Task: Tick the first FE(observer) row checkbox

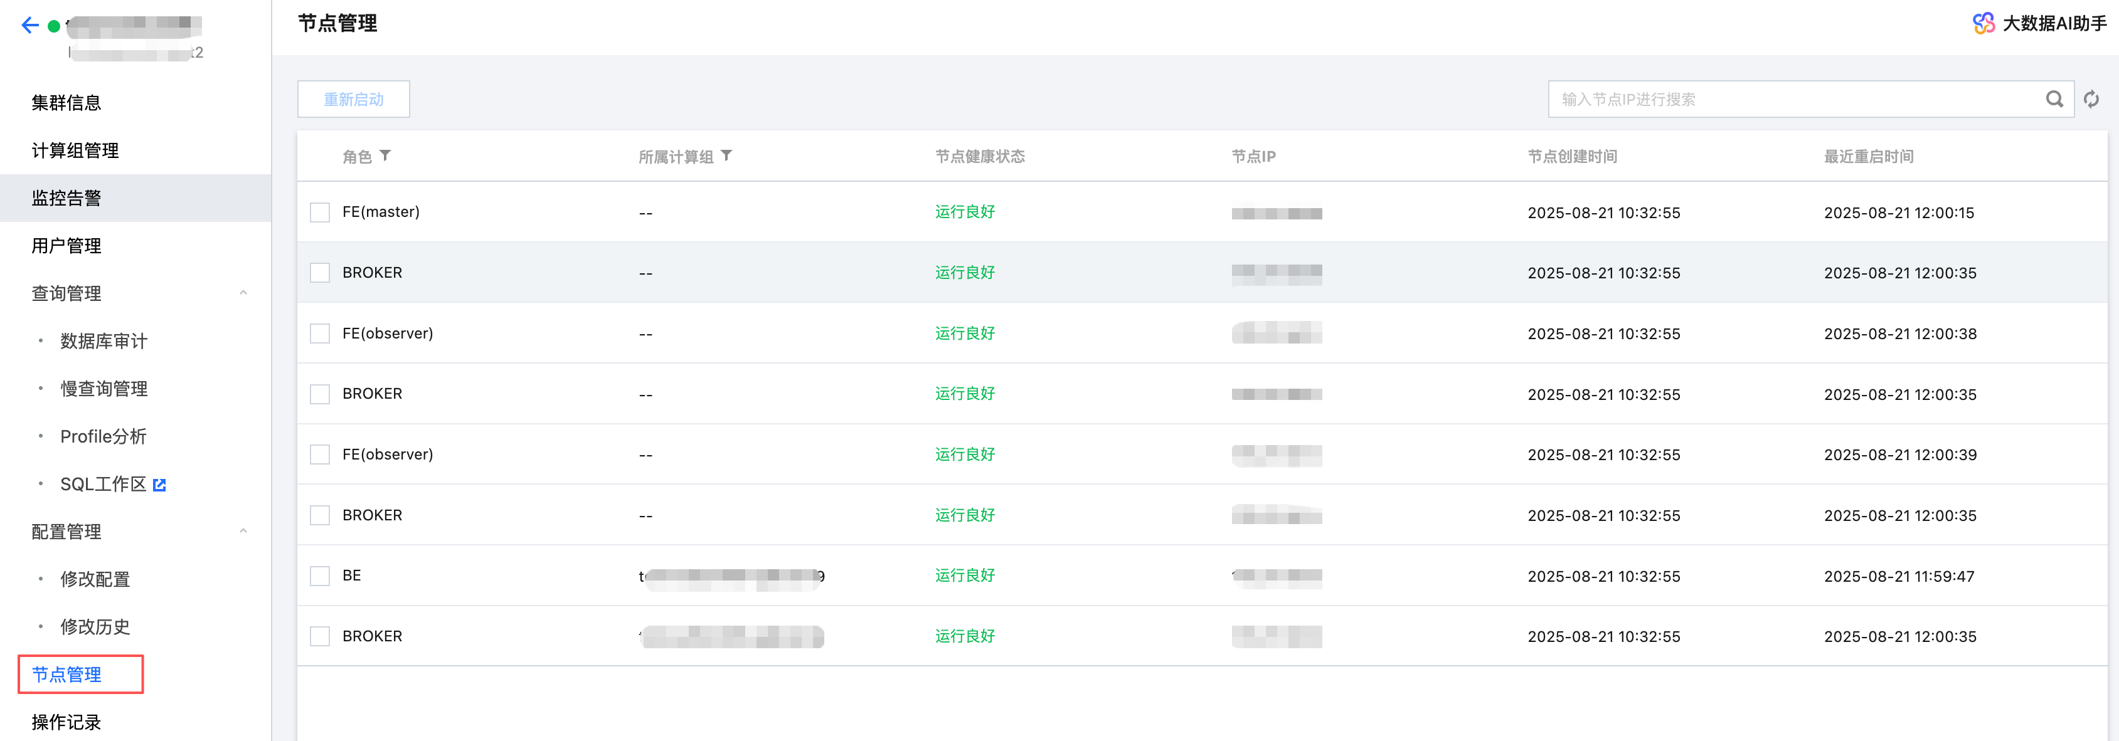Action: pos(320,333)
